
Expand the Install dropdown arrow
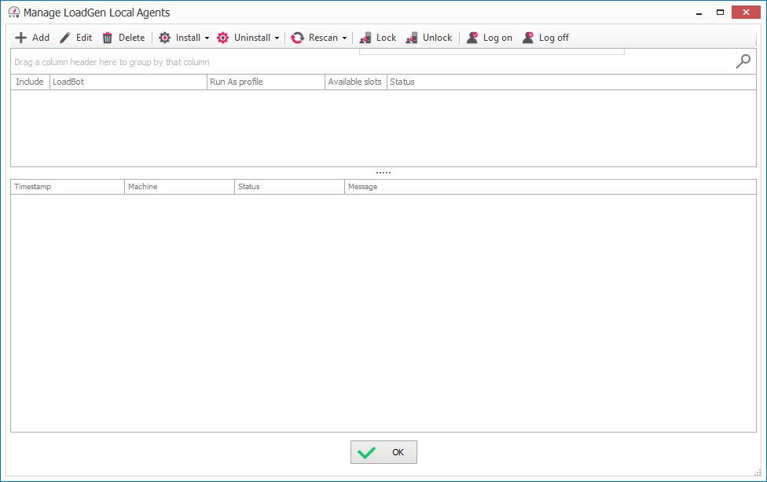click(207, 38)
